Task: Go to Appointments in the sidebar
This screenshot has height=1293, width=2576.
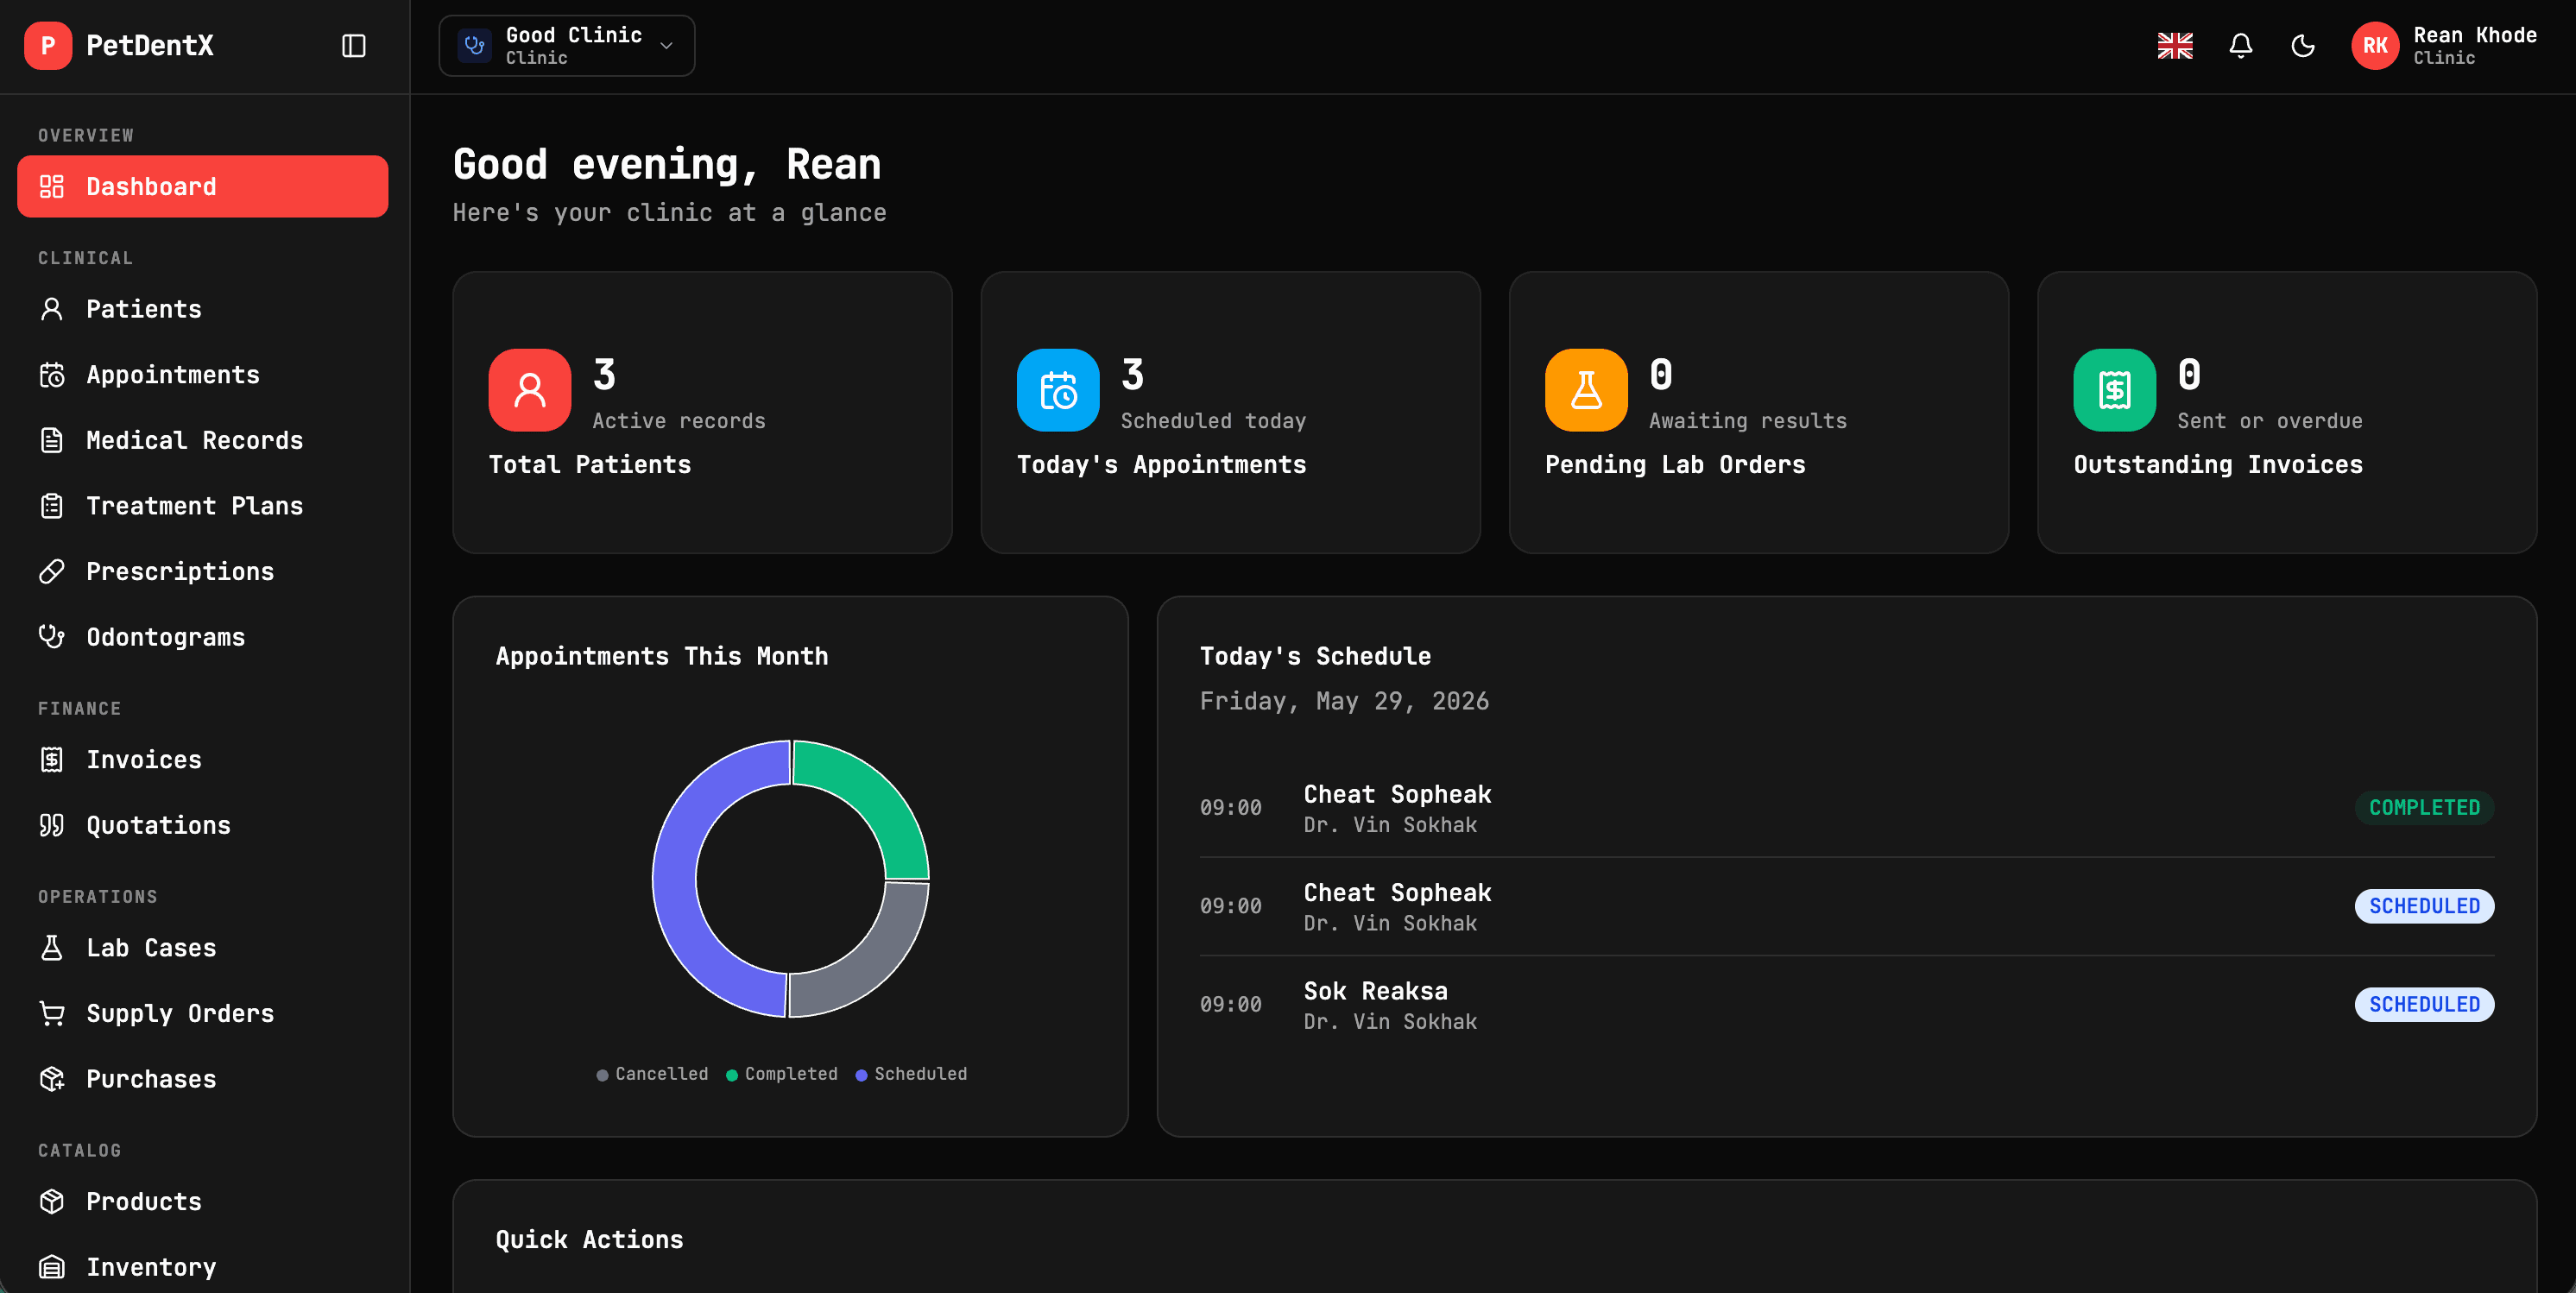Action: click(x=202, y=375)
